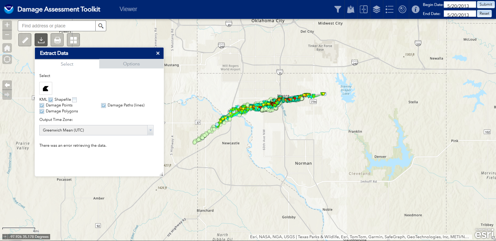This screenshot has width=496, height=241.
Task: Click the draw polygon selection tool
Action: pyautogui.click(x=46, y=89)
